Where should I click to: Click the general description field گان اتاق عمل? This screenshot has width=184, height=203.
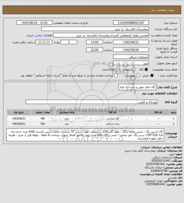pyautogui.click(x=137, y=87)
